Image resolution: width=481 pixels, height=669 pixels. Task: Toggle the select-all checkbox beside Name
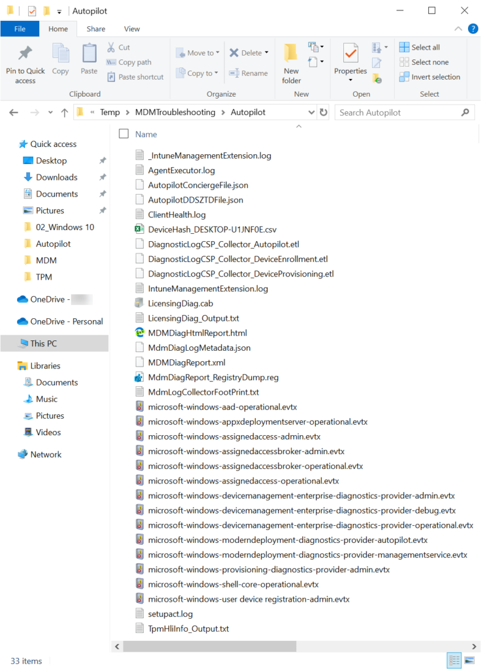tap(123, 133)
